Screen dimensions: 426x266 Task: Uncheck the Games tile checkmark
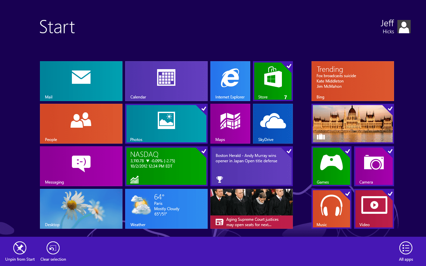[347, 151]
